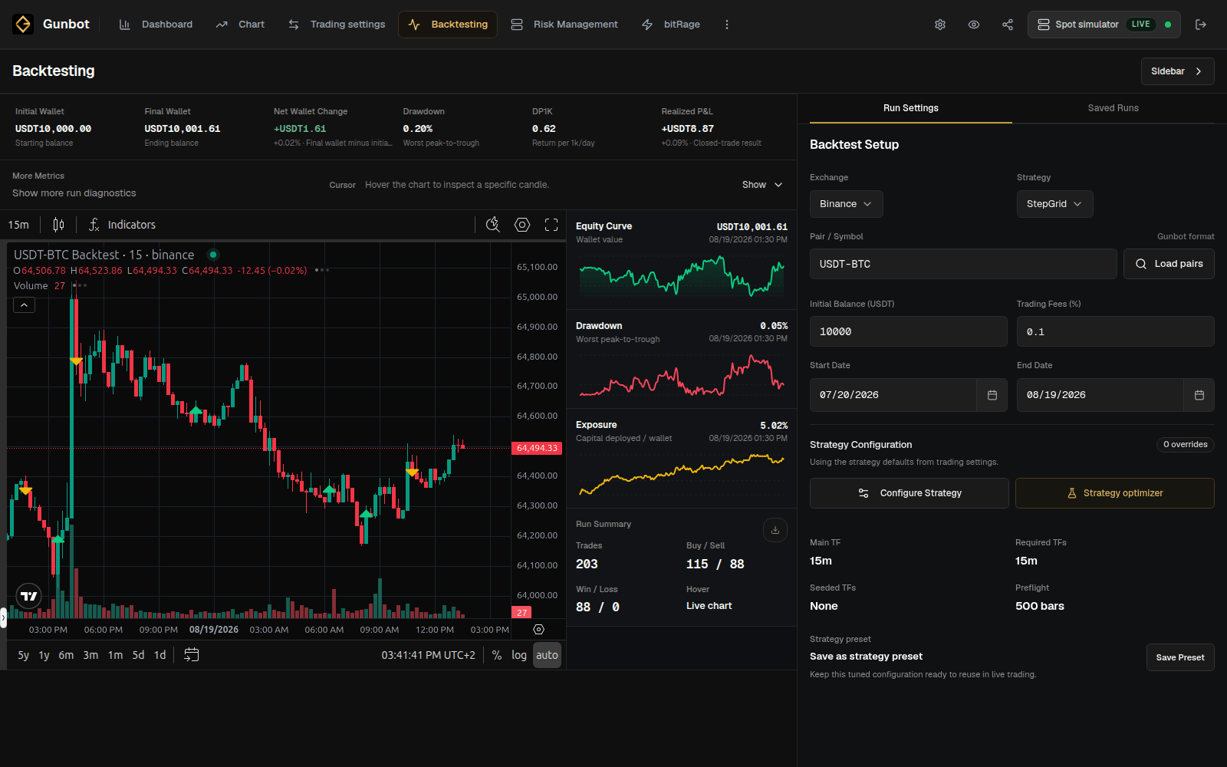
Task: Set chart range to 3m
Action: pos(90,655)
